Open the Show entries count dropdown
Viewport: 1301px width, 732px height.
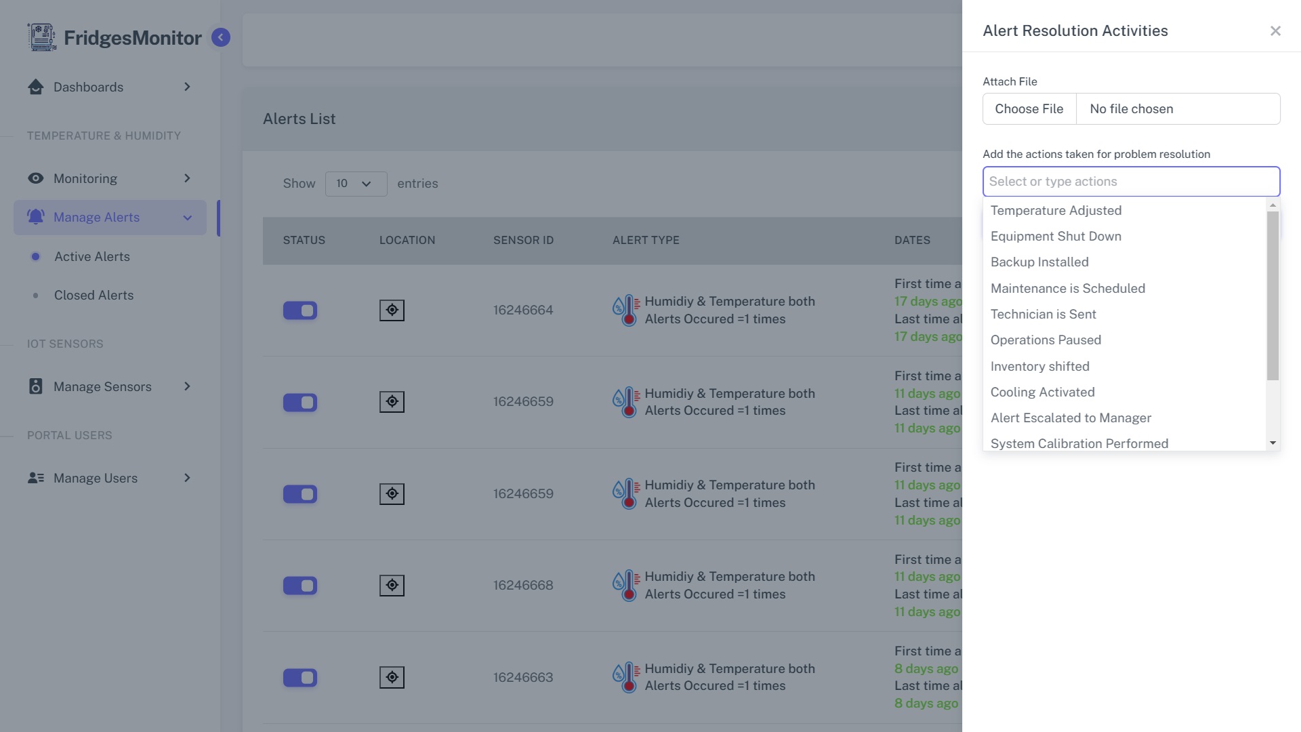(x=356, y=184)
